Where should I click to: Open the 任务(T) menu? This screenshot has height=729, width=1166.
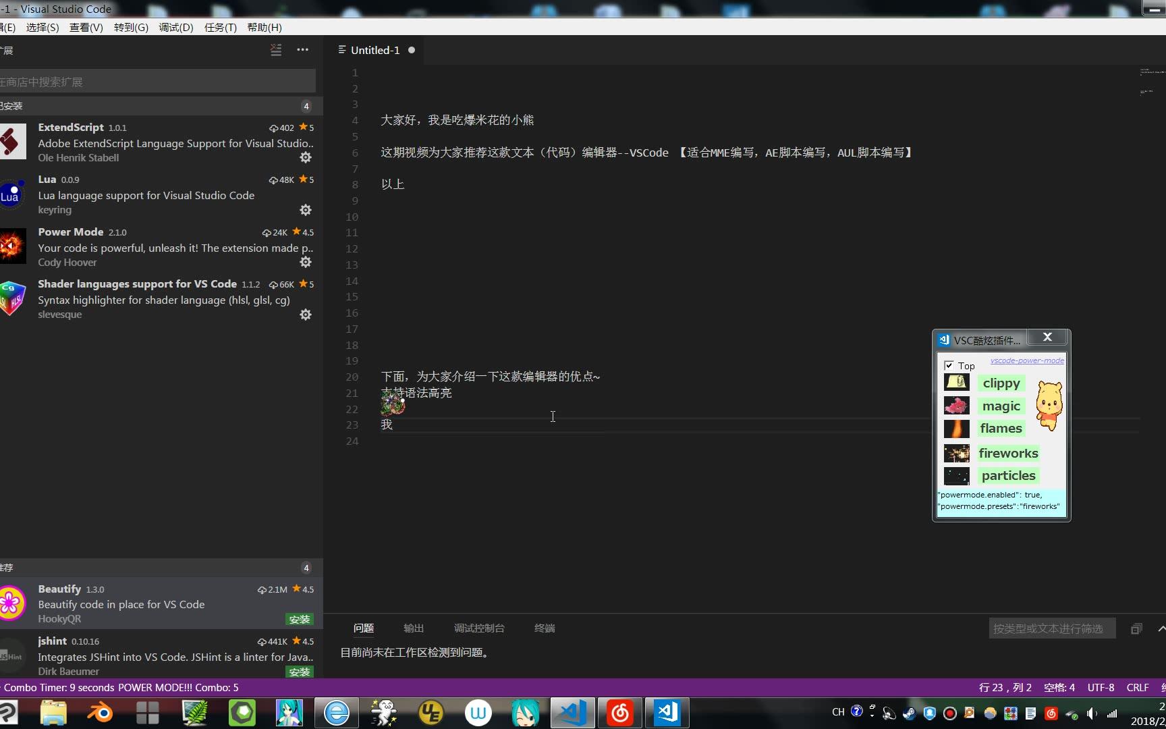[221, 27]
